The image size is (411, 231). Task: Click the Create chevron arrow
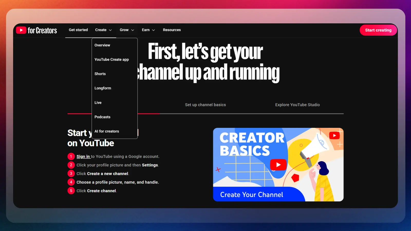[110, 30]
